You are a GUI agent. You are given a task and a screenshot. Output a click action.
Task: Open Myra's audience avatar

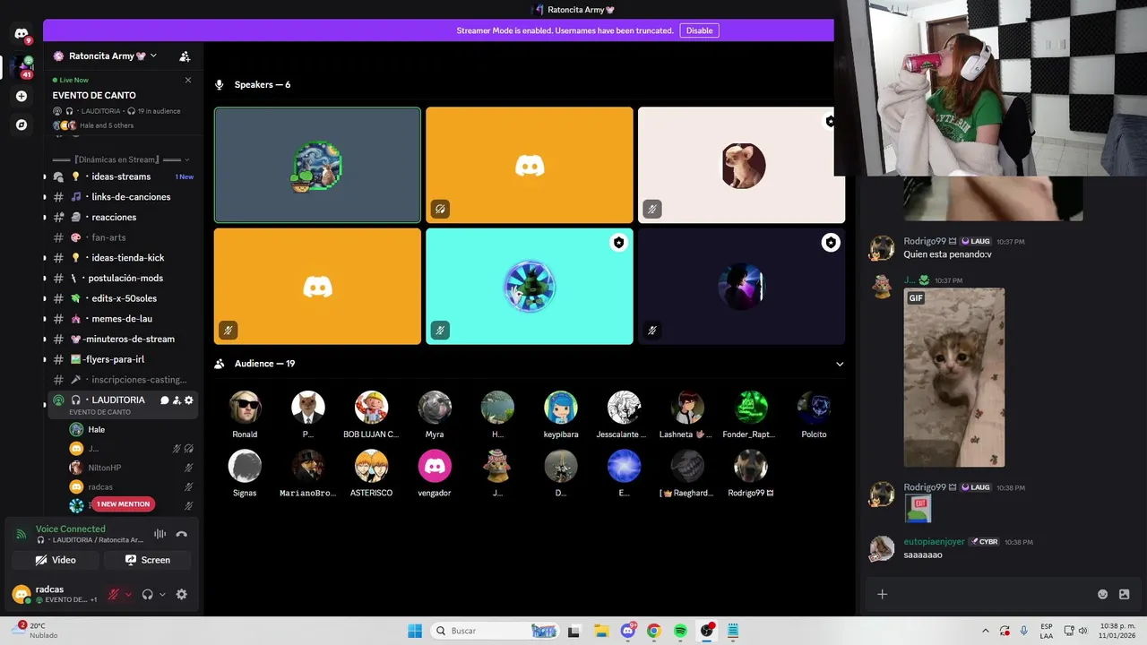pos(435,408)
